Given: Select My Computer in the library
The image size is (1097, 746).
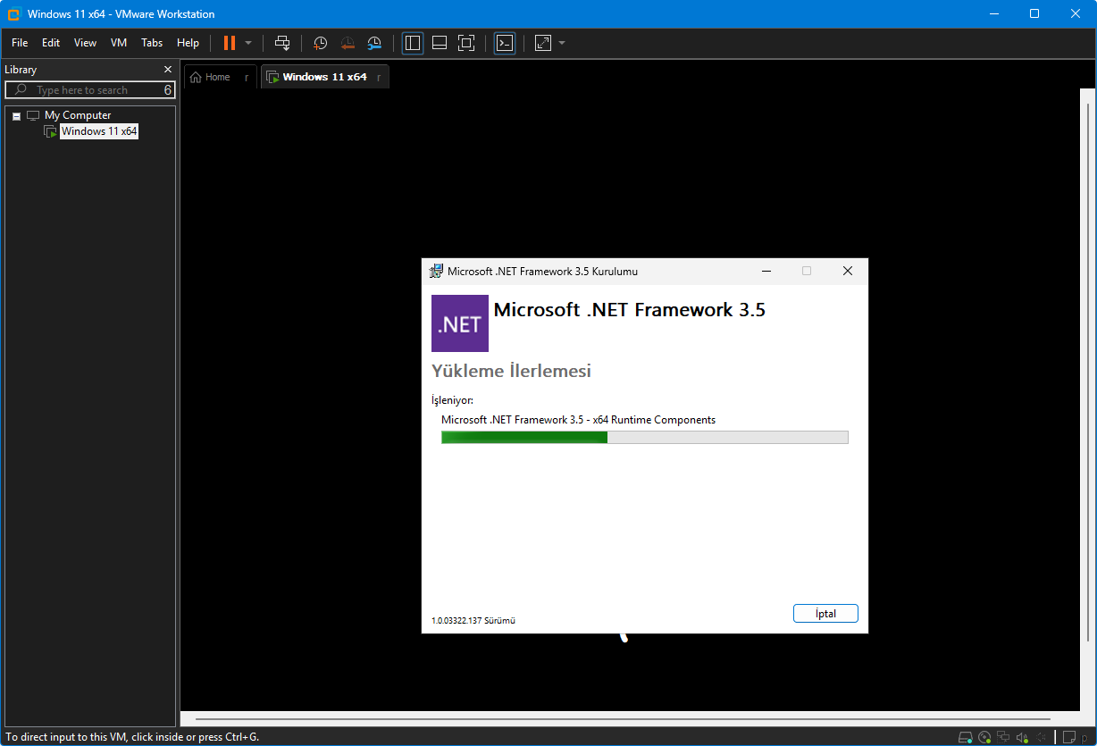Looking at the screenshot, I should (x=78, y=115).
